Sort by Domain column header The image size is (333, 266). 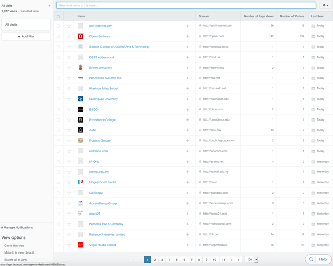pos(203,16)
